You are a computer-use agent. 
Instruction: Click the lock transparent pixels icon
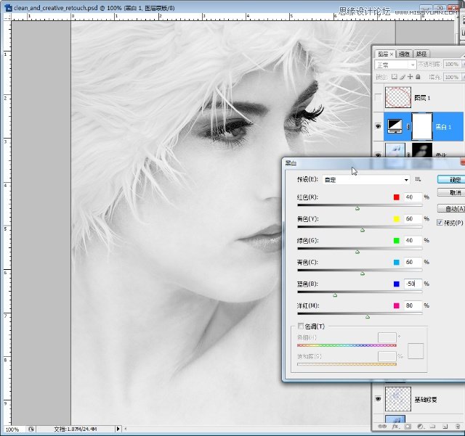click(x=393, y=76)
